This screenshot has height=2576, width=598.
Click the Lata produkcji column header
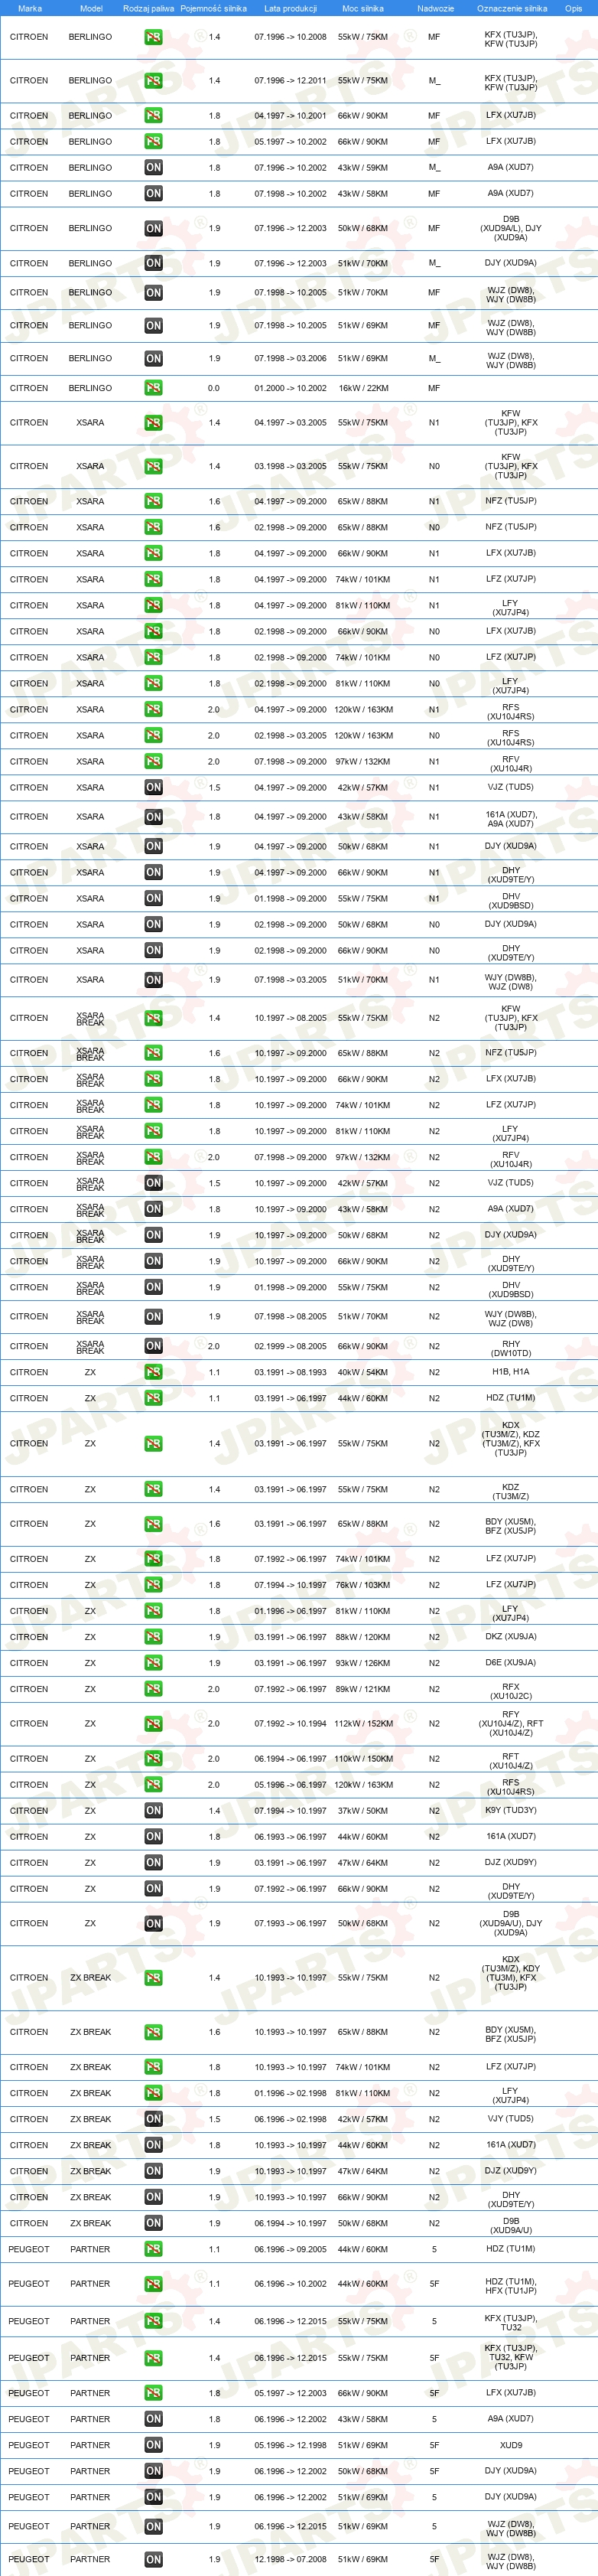tap(290, 8)
